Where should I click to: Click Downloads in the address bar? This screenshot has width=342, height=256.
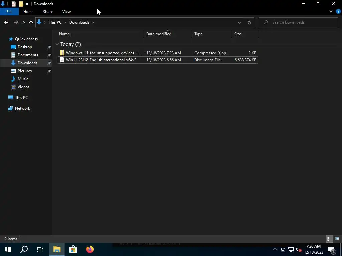click(x=79, y=22)
